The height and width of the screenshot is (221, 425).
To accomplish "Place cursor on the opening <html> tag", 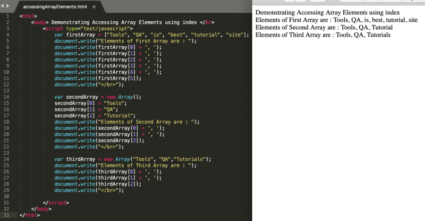I will coord(28,16).
